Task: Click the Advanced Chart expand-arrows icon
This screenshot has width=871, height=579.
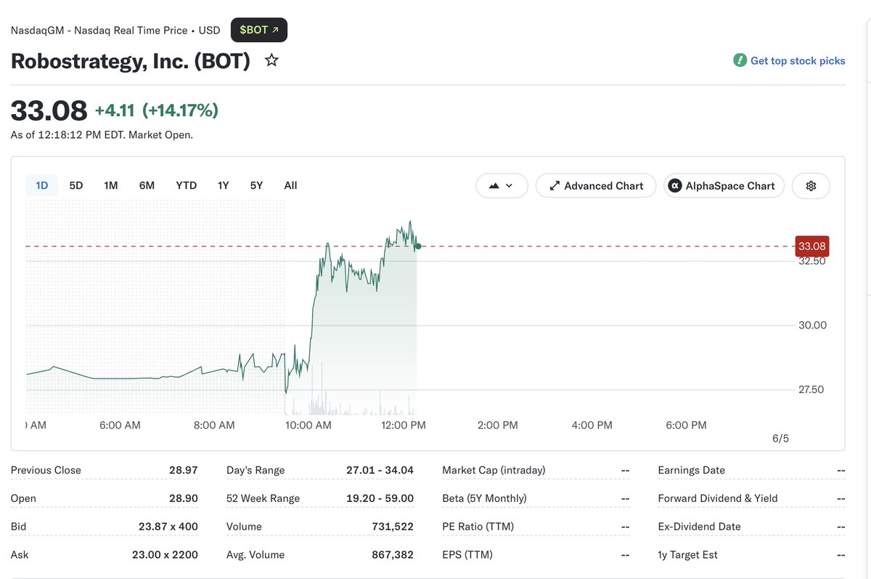Action: (555, 186)
